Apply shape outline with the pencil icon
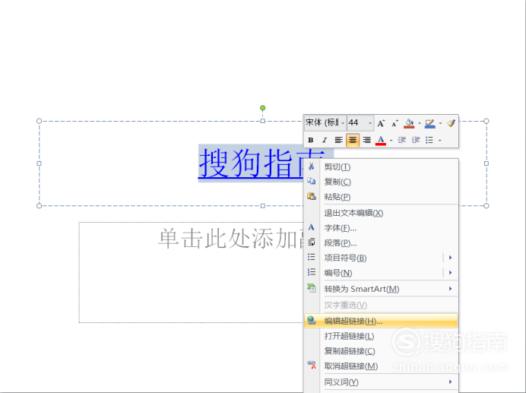 (x=429, y=123)
